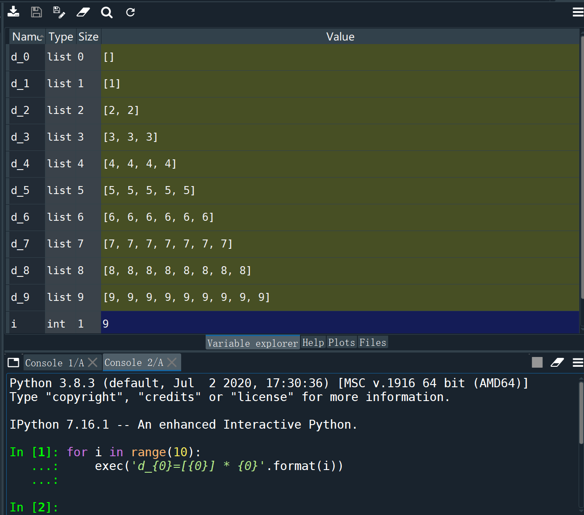The width and height of the screenshot is (584, 515).
Task: Click the save data as icon
Action: click(x=59, y=12)
